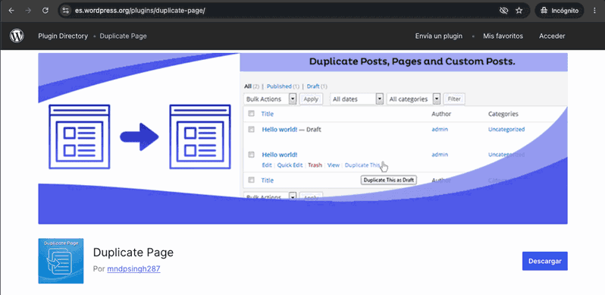Click the browser forward arrow
This screenshot has width=605, height=295.
[28, 11]
